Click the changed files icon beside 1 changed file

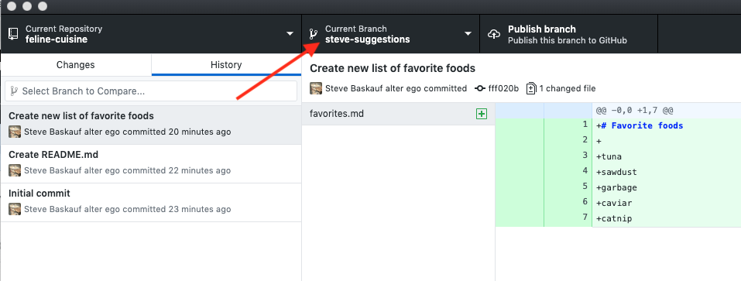tap(531, 88)
